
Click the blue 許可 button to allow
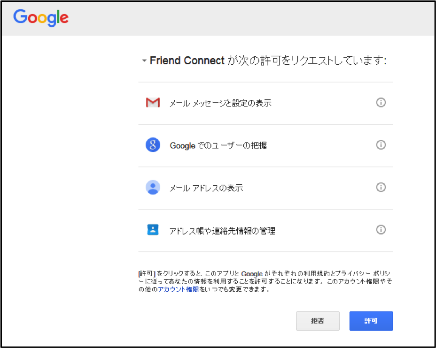[x=371, y=321]
